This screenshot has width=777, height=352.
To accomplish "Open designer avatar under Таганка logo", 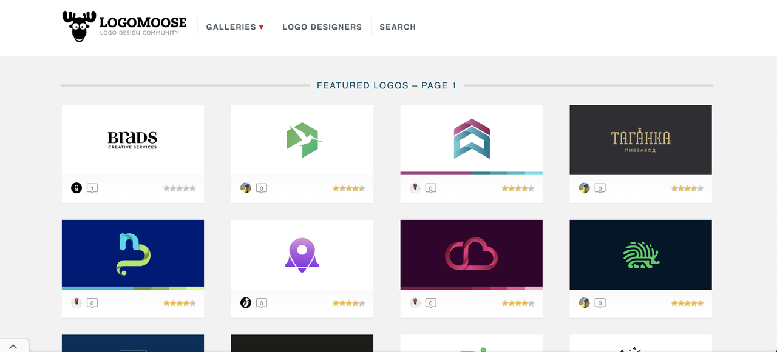I will [584, 188].
